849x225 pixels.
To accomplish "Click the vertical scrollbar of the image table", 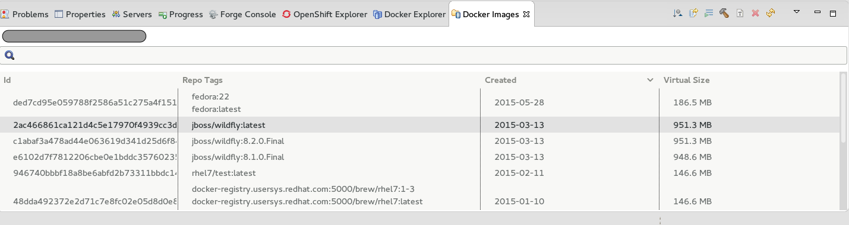I will click(844, 108).
